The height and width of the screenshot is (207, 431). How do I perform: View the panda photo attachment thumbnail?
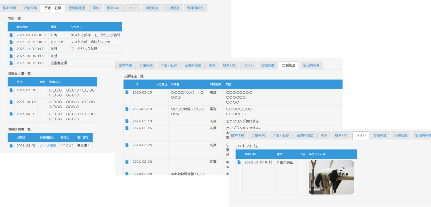[331, 178]
